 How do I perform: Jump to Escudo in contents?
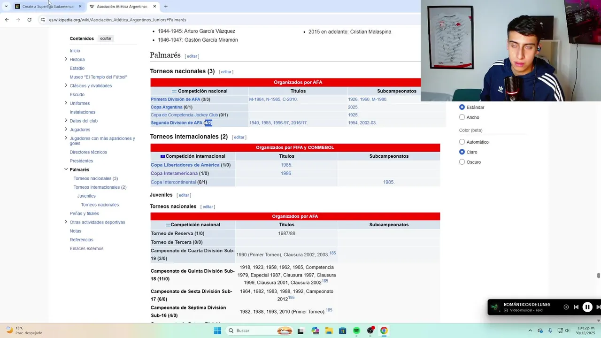click(77, 94)
